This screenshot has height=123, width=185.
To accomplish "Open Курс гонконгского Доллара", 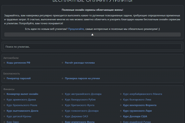I will (x=81, y=111).
